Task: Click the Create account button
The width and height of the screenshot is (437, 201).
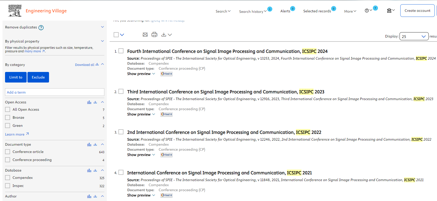Action: pos(417,11)
